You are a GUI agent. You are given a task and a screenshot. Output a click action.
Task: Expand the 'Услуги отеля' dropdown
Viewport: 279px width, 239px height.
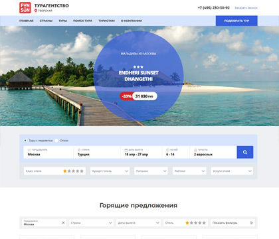tap(232, 171)
